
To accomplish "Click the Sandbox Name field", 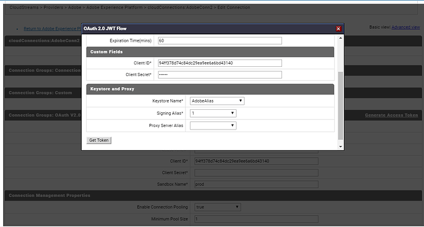I will (256, 184).
